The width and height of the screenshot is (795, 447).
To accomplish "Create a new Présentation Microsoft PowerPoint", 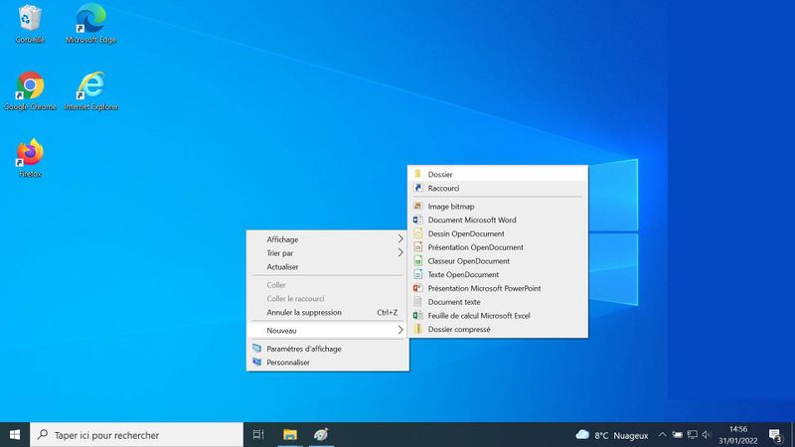I will 498,288.
